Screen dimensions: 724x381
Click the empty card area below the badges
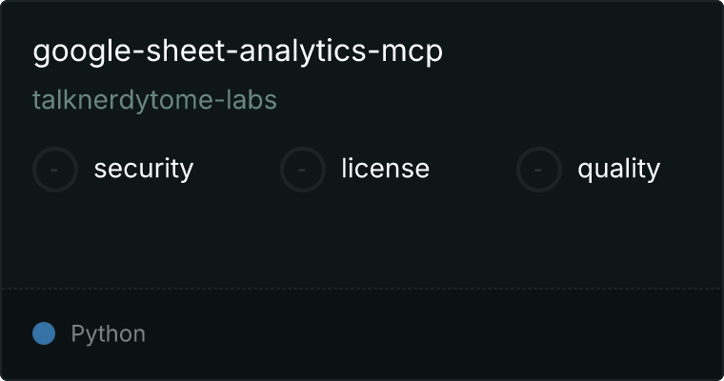pos(362,240)
